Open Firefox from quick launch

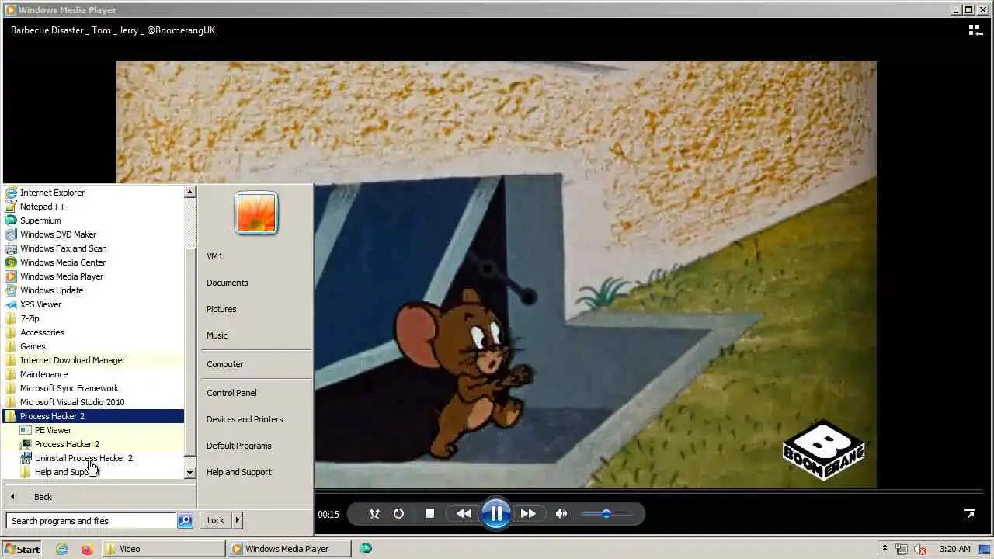pyautogui.click(x=86, y=549)
